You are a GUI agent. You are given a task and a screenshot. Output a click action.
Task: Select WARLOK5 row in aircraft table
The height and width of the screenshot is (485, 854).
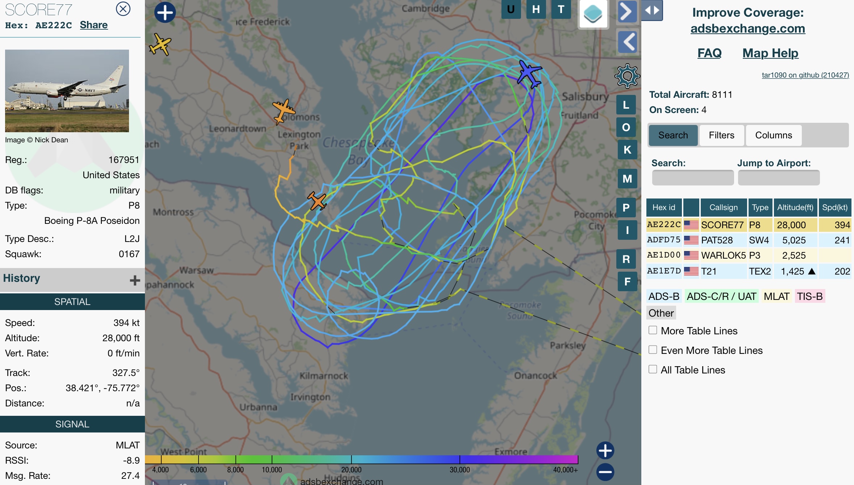(749, 255)
